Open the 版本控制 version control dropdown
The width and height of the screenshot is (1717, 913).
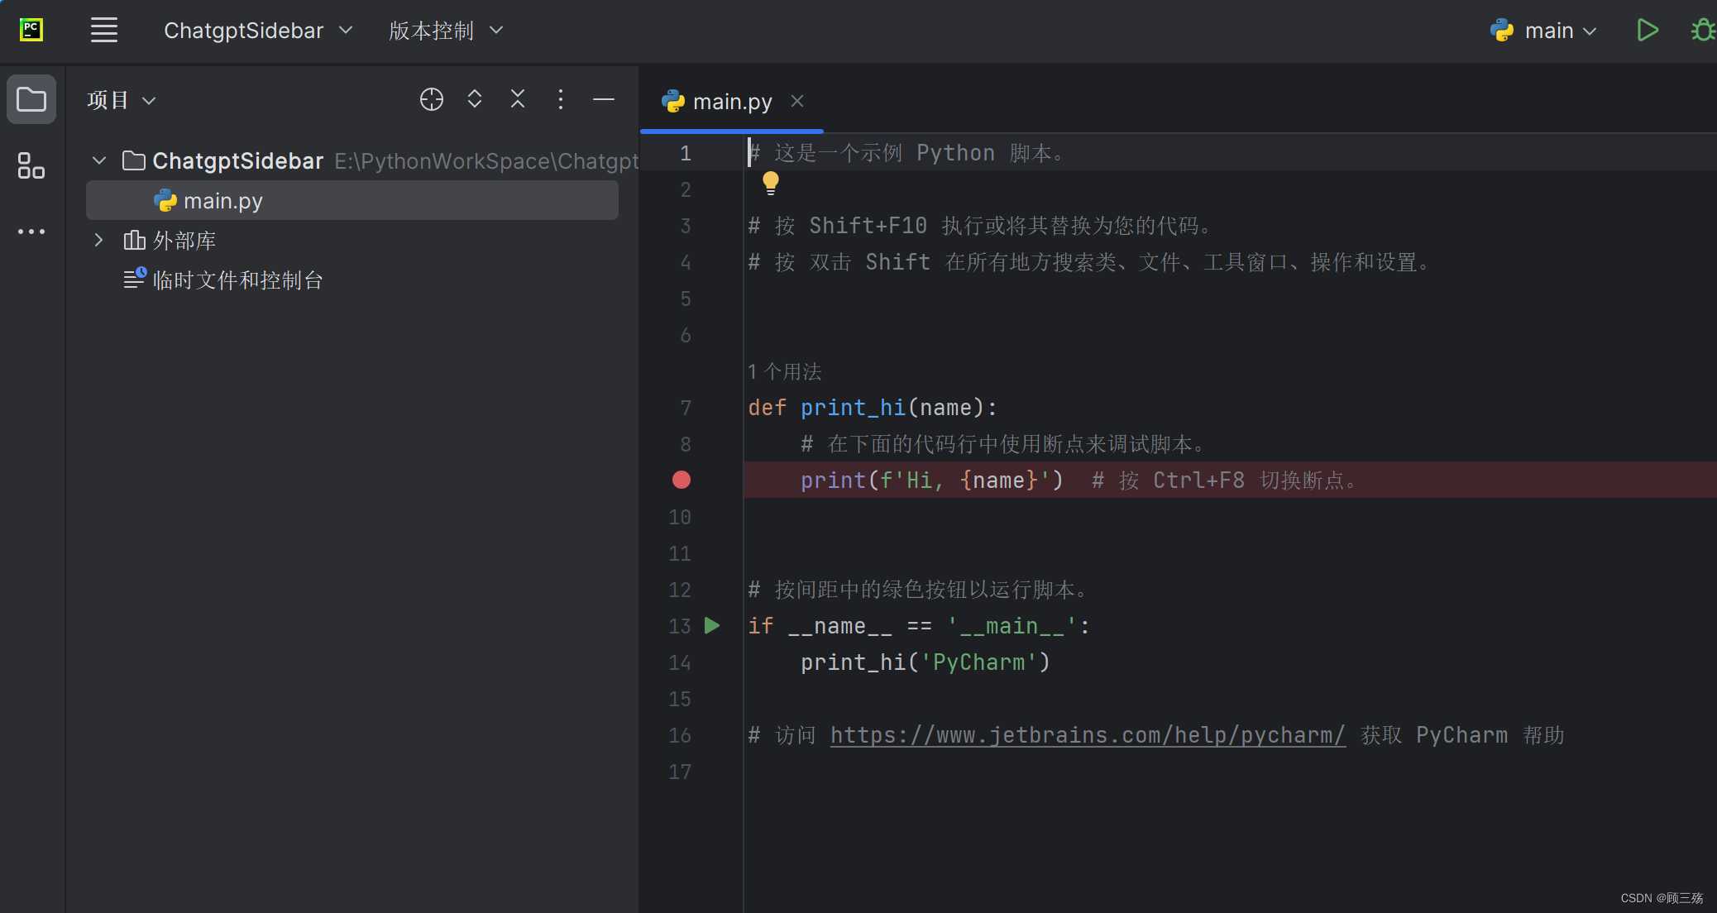446,31
